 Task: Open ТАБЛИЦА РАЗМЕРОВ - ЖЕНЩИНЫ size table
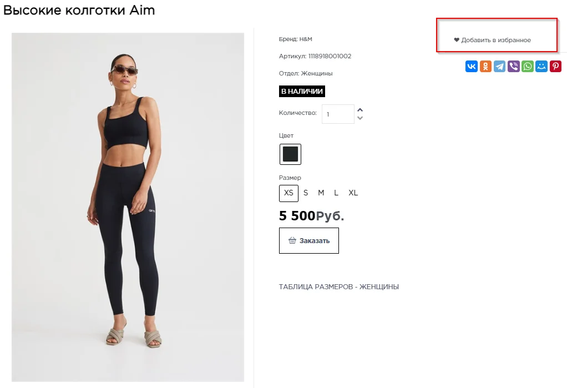pyautogui.click(x=338, y=287)
